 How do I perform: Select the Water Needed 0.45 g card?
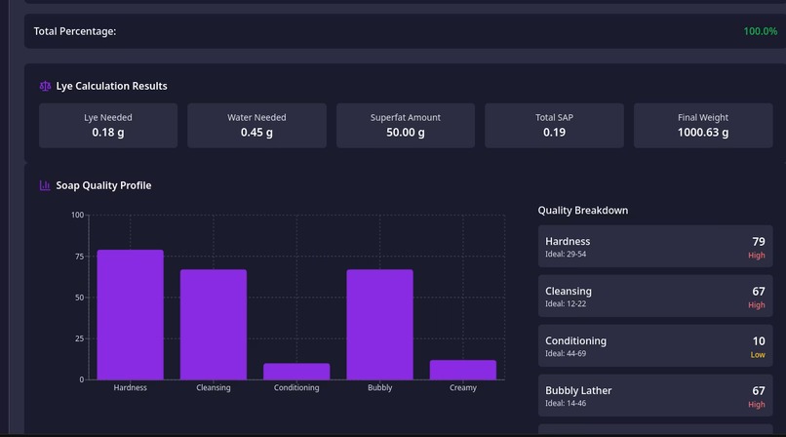click(x=256, y=125)
